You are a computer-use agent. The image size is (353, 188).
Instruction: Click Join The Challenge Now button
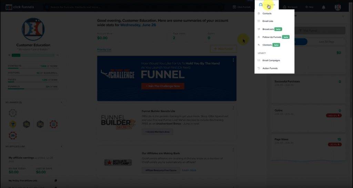coord(163,86)
